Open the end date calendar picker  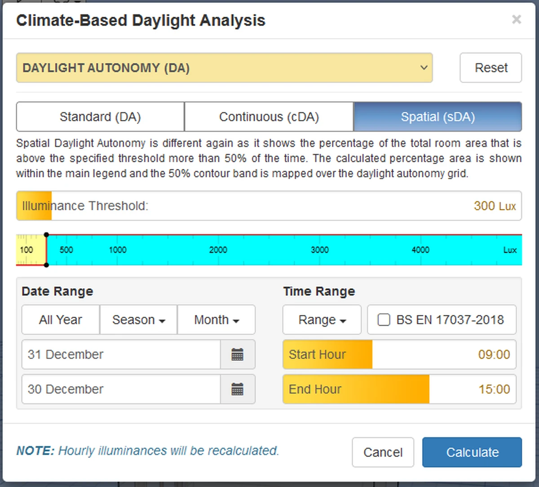point(238,389)
